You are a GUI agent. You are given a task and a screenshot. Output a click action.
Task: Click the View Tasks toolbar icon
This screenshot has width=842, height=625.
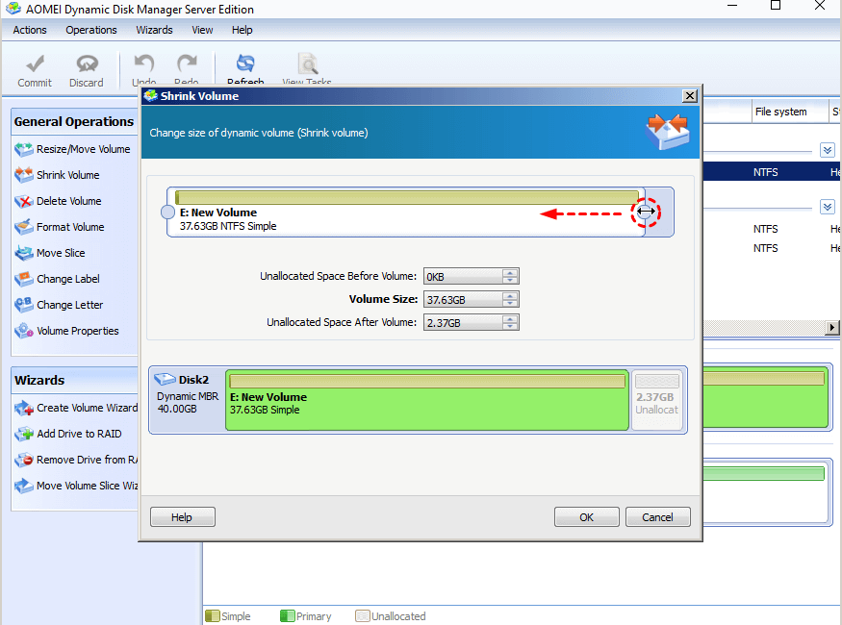[308, 63]
